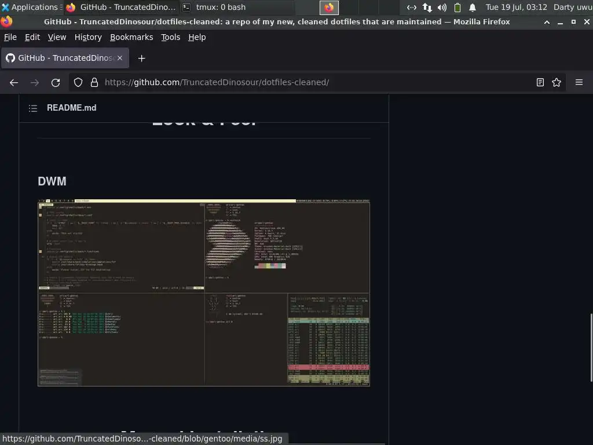Click the README.md file header label

coord(71,108)
